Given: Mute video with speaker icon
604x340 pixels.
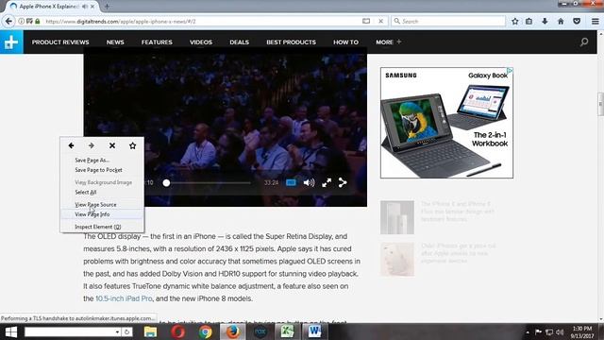Looking at the screenshot, I should [x=309, y=182].
